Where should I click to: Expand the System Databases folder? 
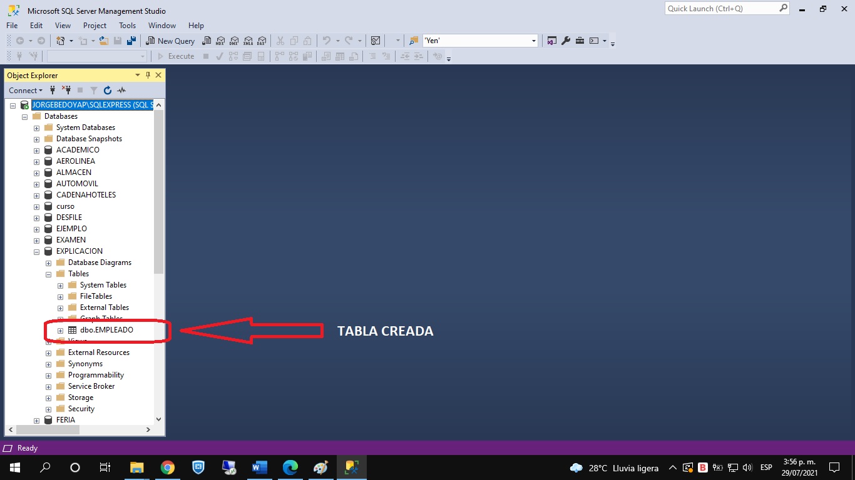pos(36,127)
